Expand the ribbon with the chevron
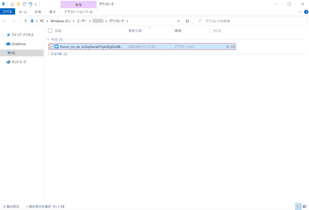The image size is (309, 210). (x=300, y=12)
